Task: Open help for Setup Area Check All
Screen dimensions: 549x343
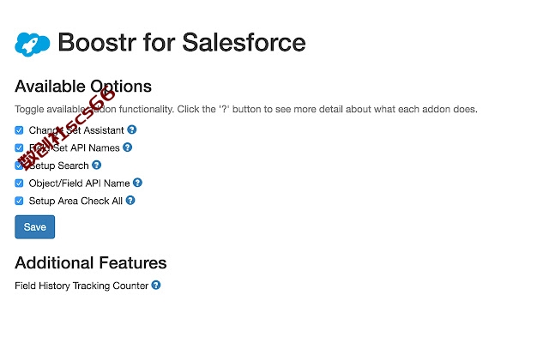Action: click(130, 201)
